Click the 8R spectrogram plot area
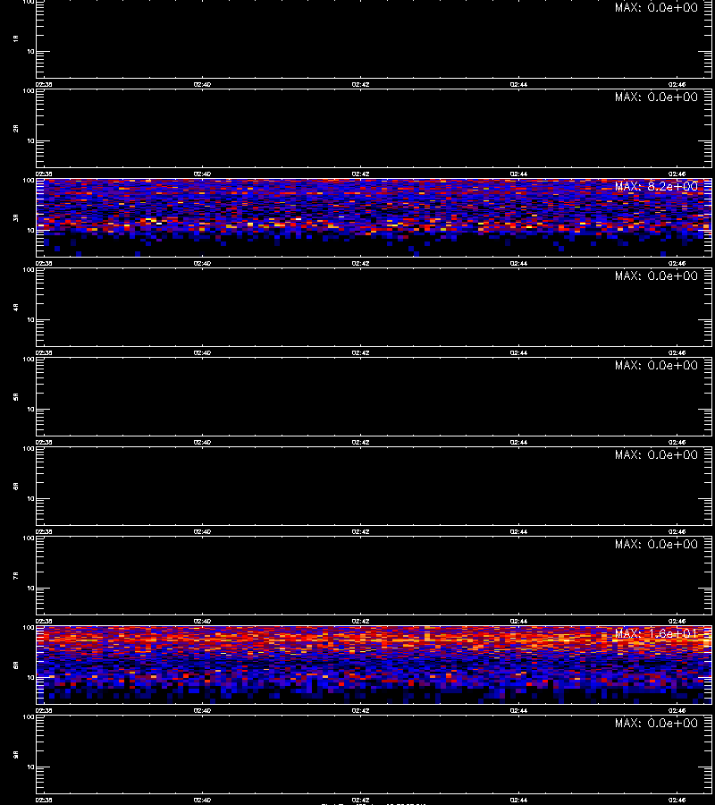 pyautogui.click(x=374, y=665)
